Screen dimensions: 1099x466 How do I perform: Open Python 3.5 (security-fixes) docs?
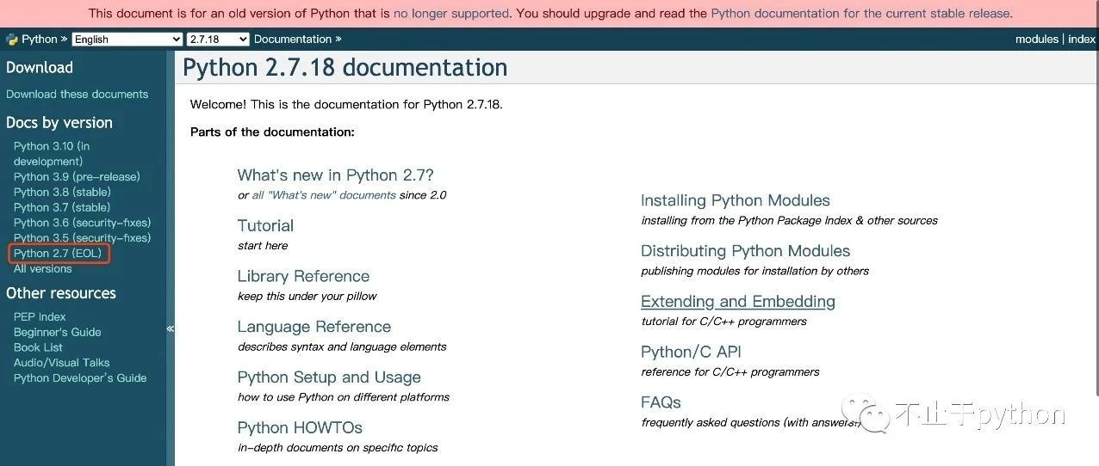click(x=82, y=238)
